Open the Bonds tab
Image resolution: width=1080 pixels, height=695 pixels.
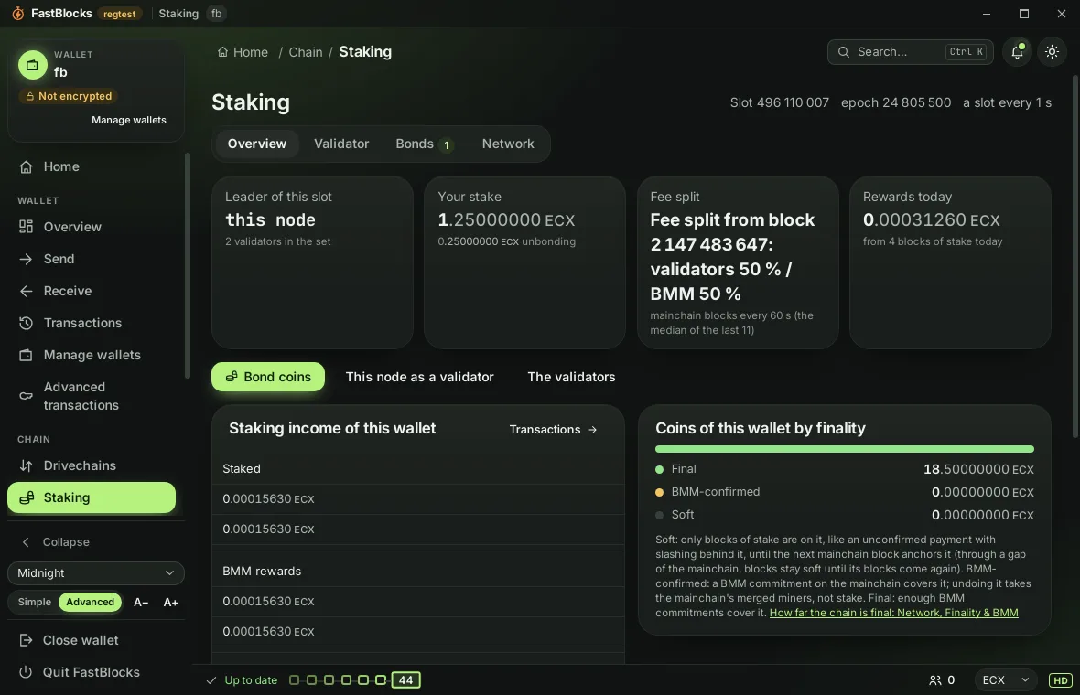(424, 144)
